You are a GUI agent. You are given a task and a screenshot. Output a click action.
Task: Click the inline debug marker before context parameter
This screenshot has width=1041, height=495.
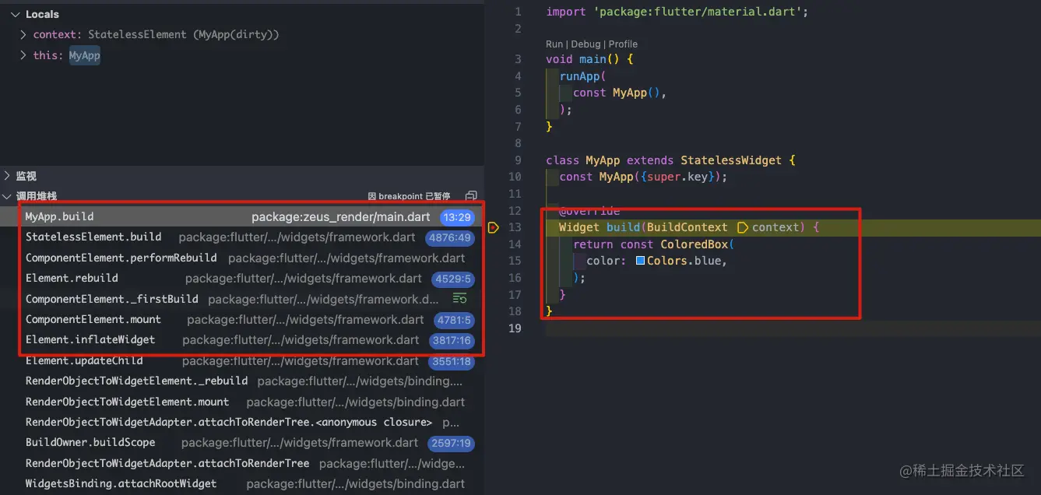click(742, 227)
